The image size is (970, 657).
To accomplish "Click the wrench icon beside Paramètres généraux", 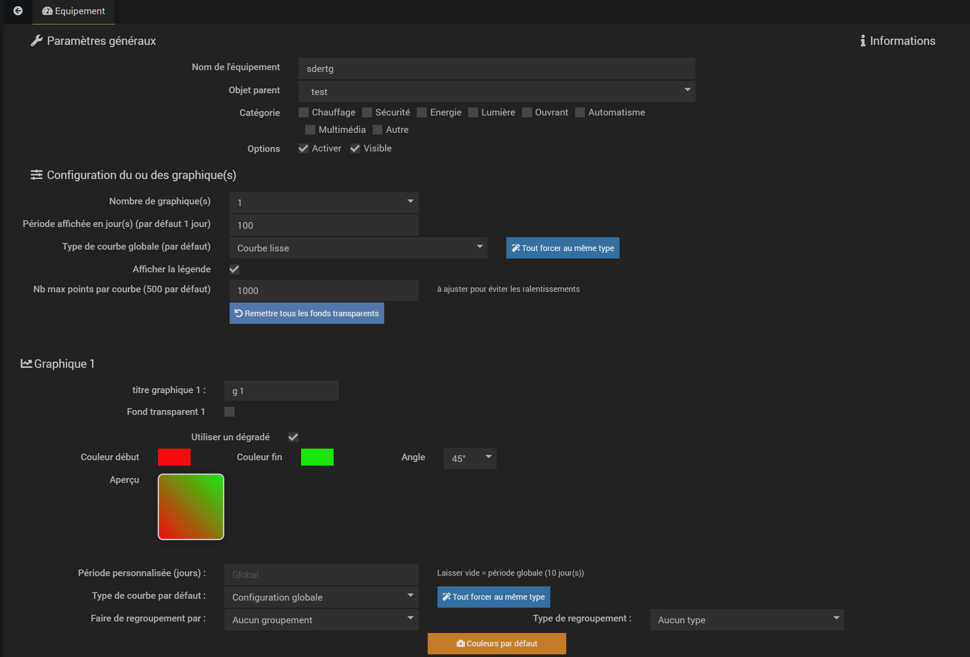I will (x=36, y=41).
